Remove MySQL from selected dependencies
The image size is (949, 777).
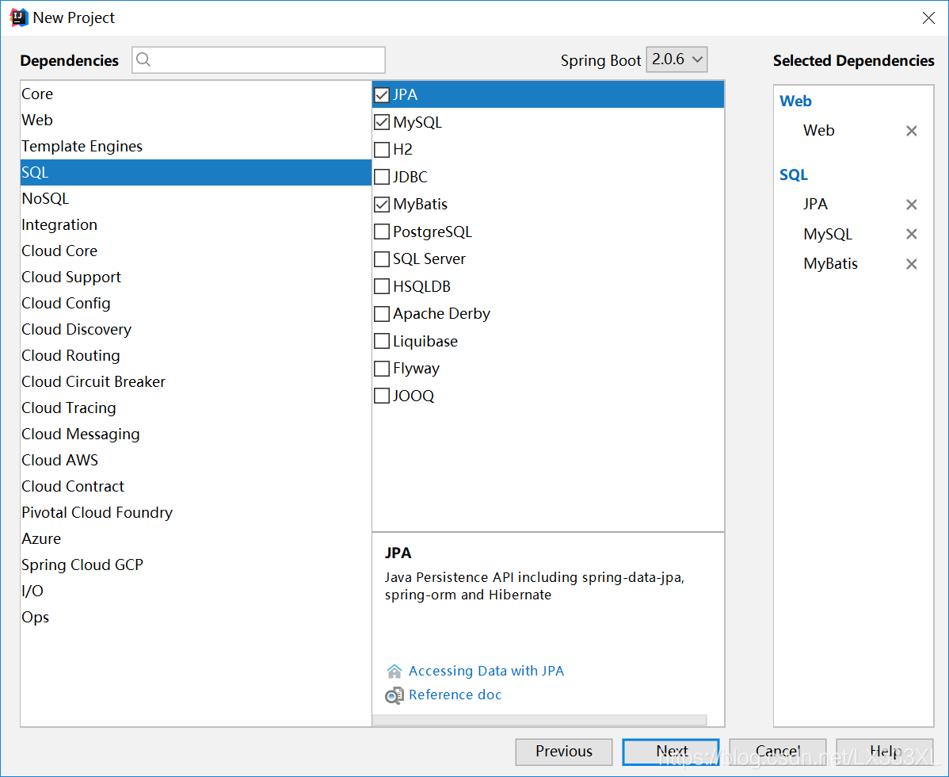pos(911,234)
